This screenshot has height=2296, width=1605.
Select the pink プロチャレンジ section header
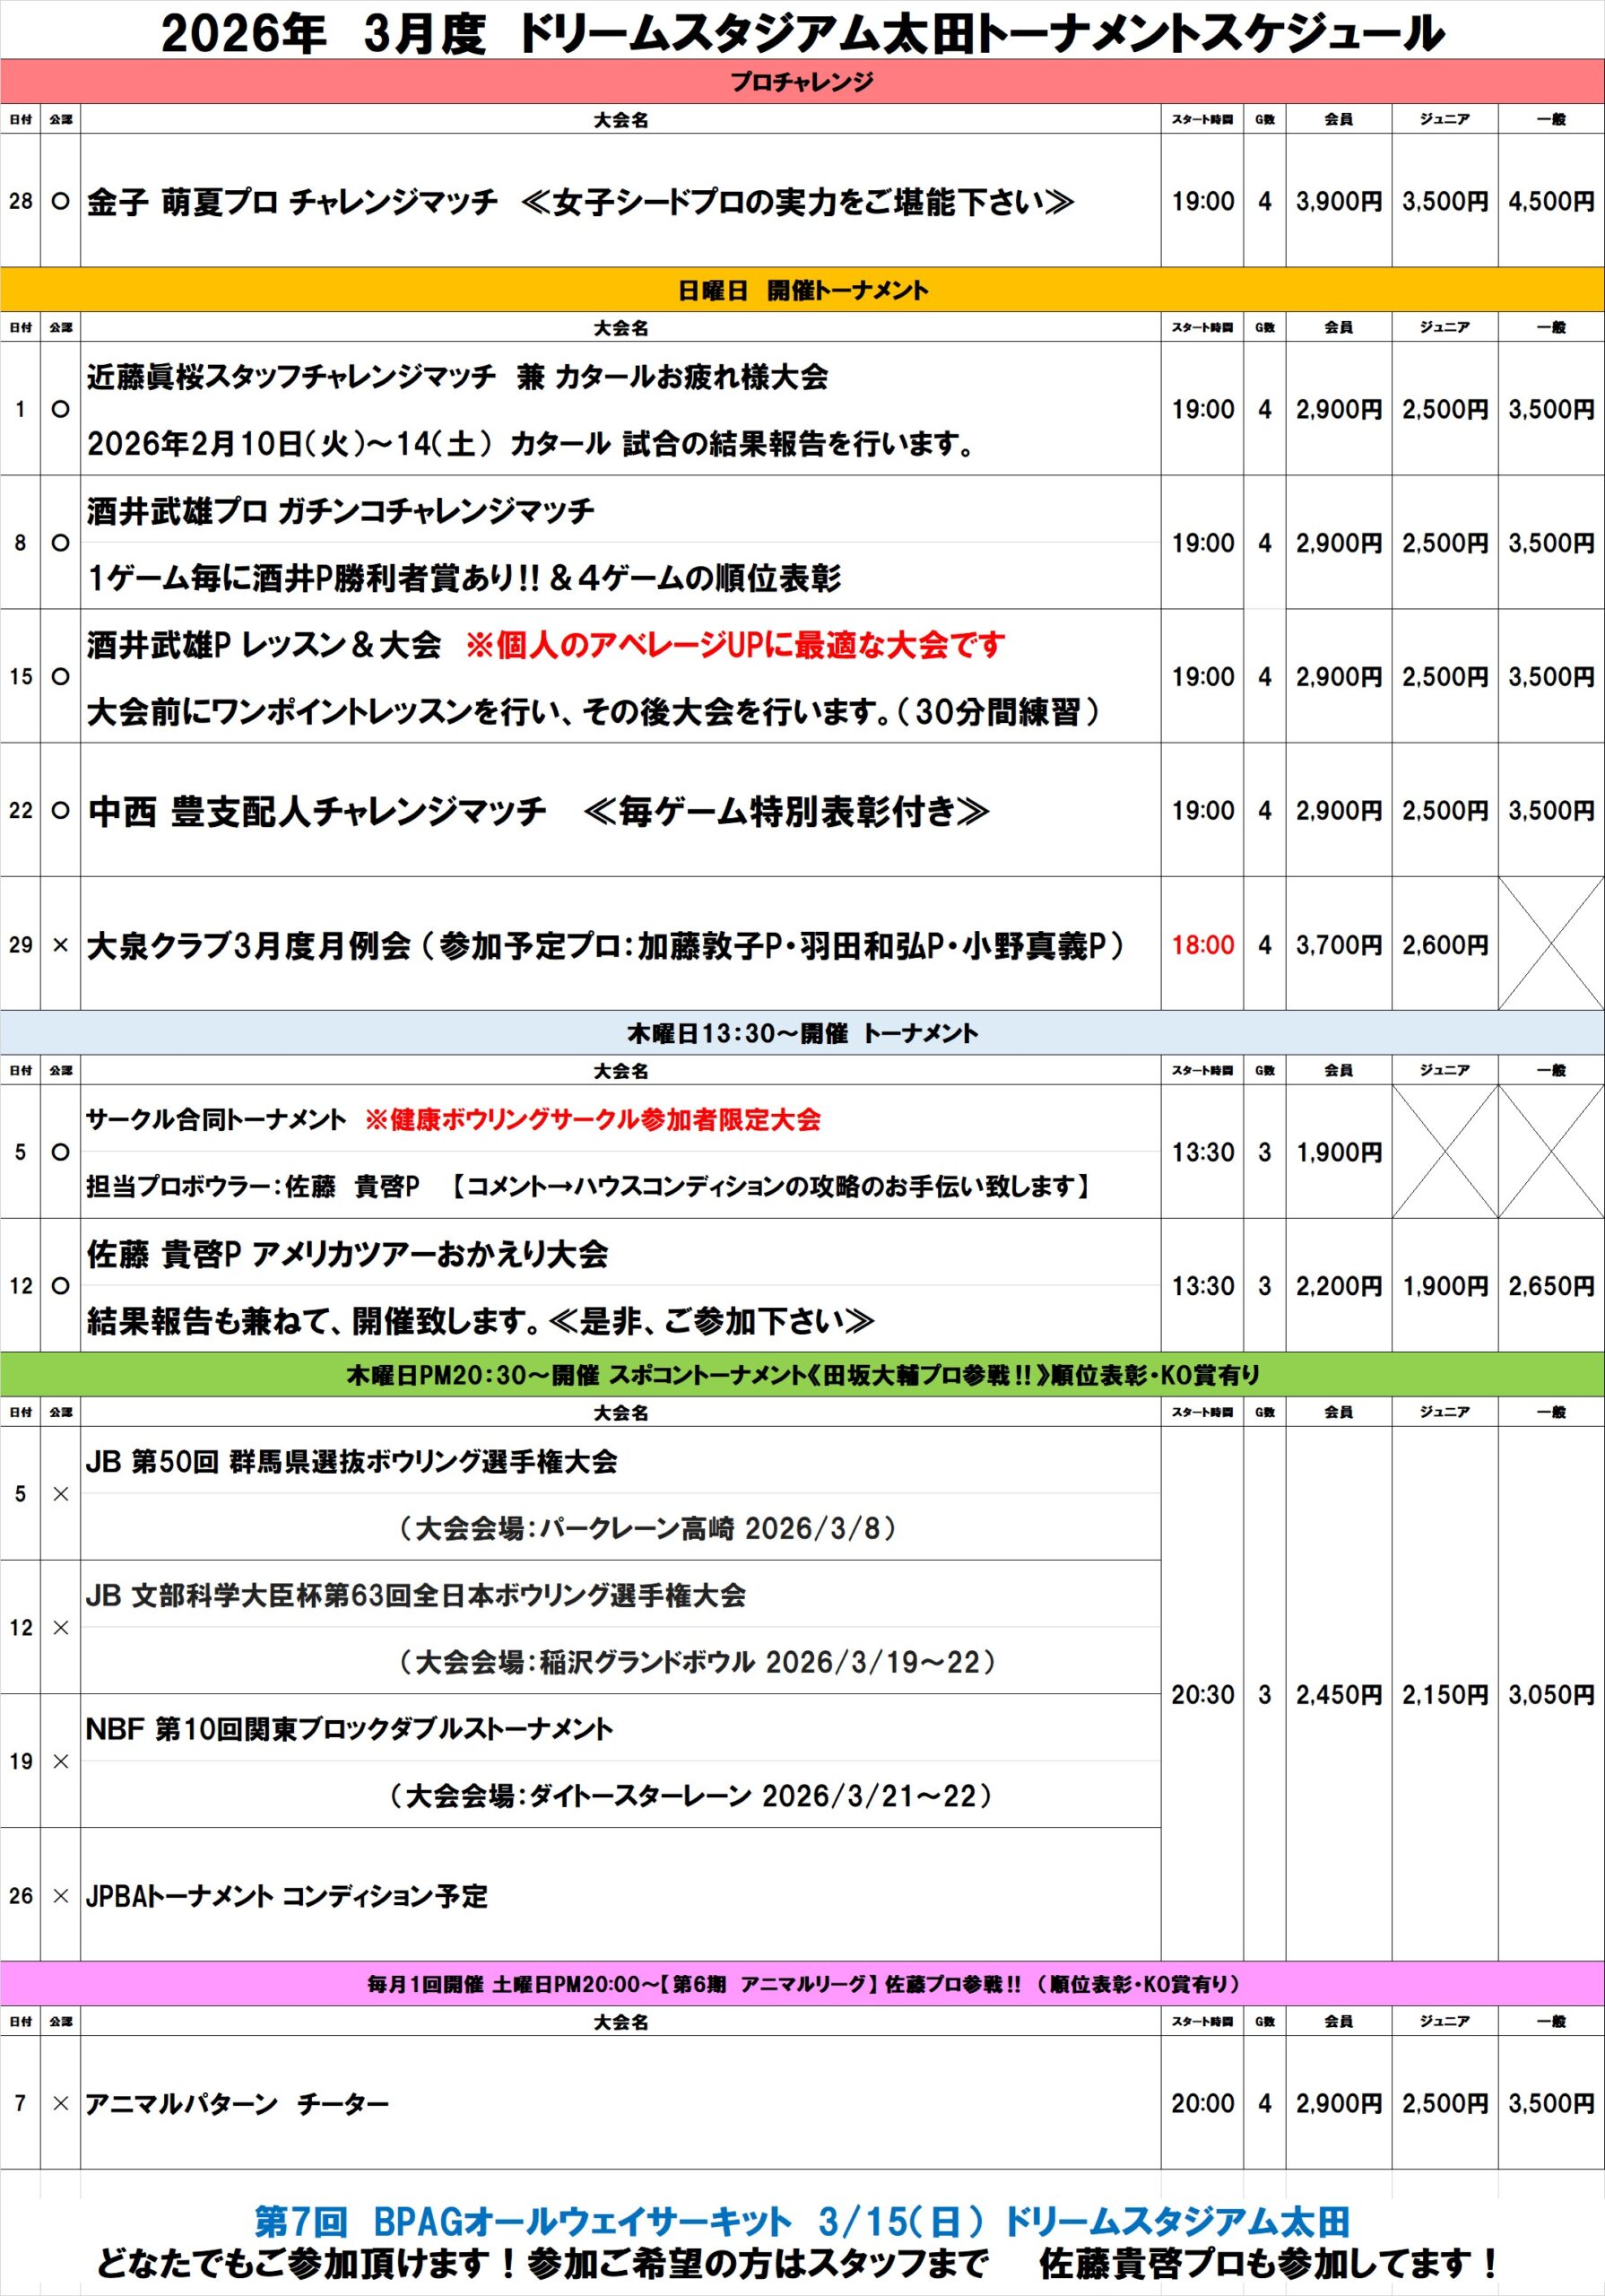(x=802, y=82)
